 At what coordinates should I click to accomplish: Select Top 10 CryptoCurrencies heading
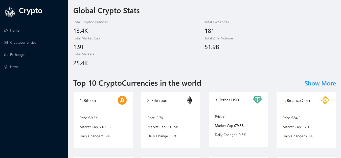pyautogui.click(x=137, y=83)
